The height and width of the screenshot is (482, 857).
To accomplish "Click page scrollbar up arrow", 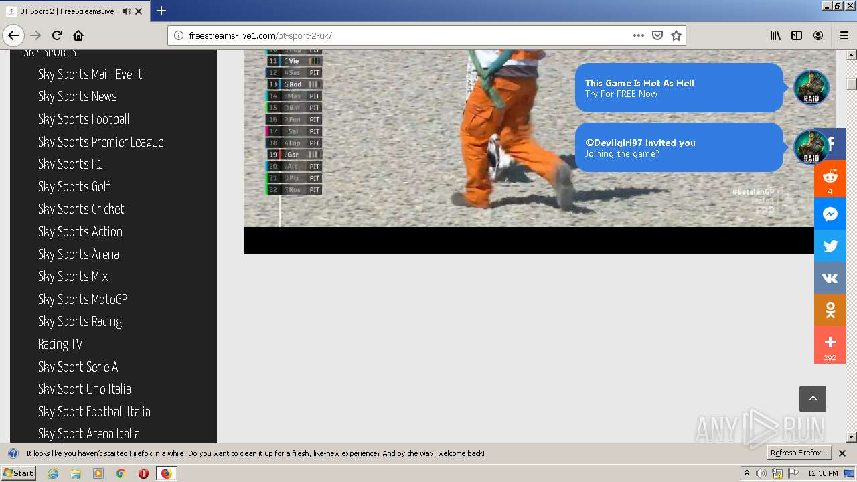I will pos(852,55).
